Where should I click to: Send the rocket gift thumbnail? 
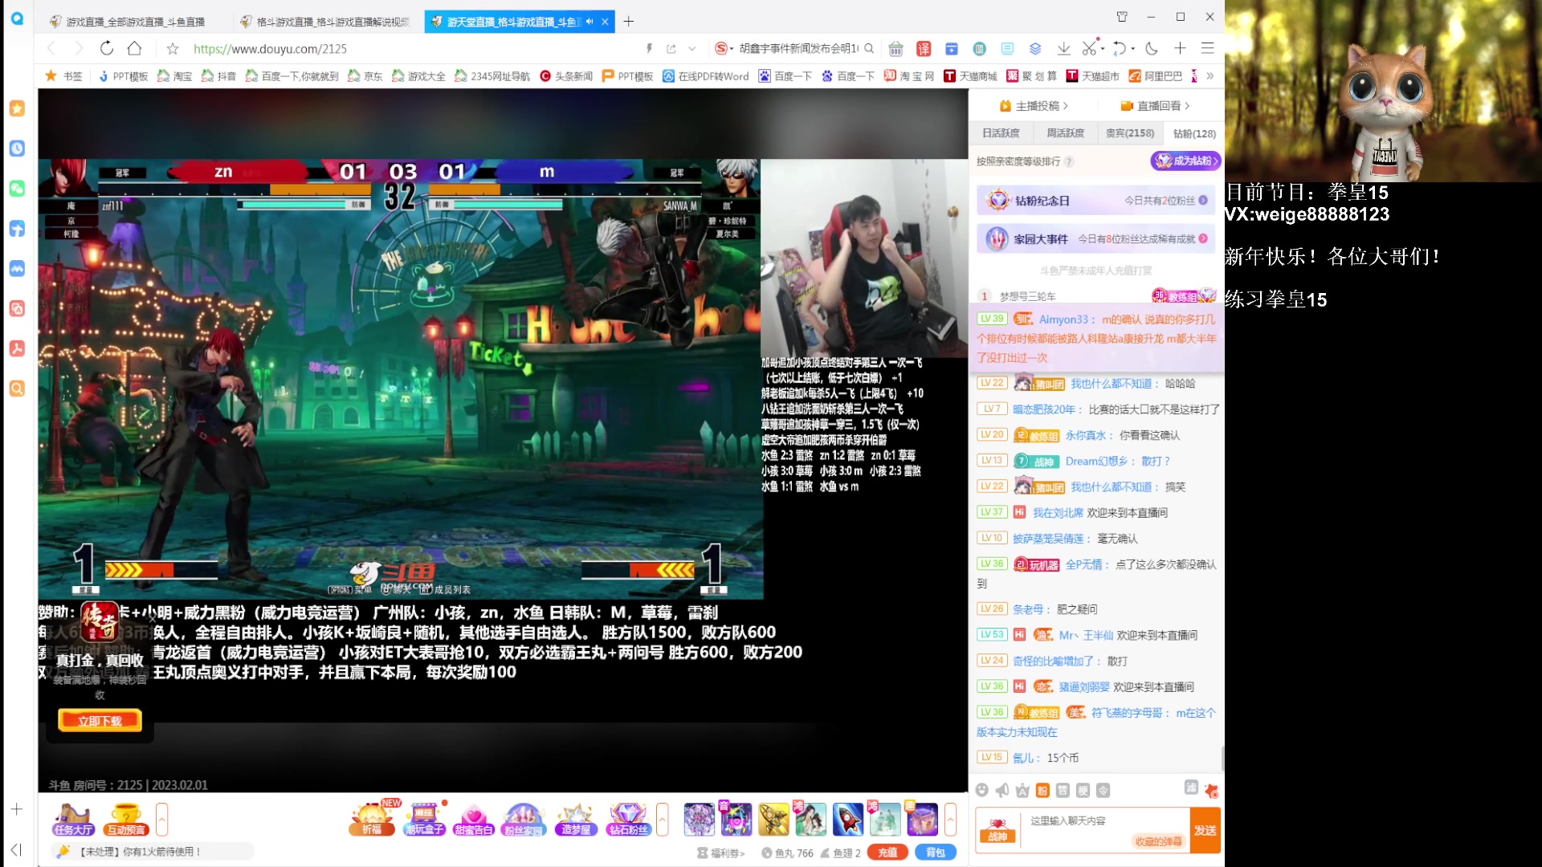848,820
